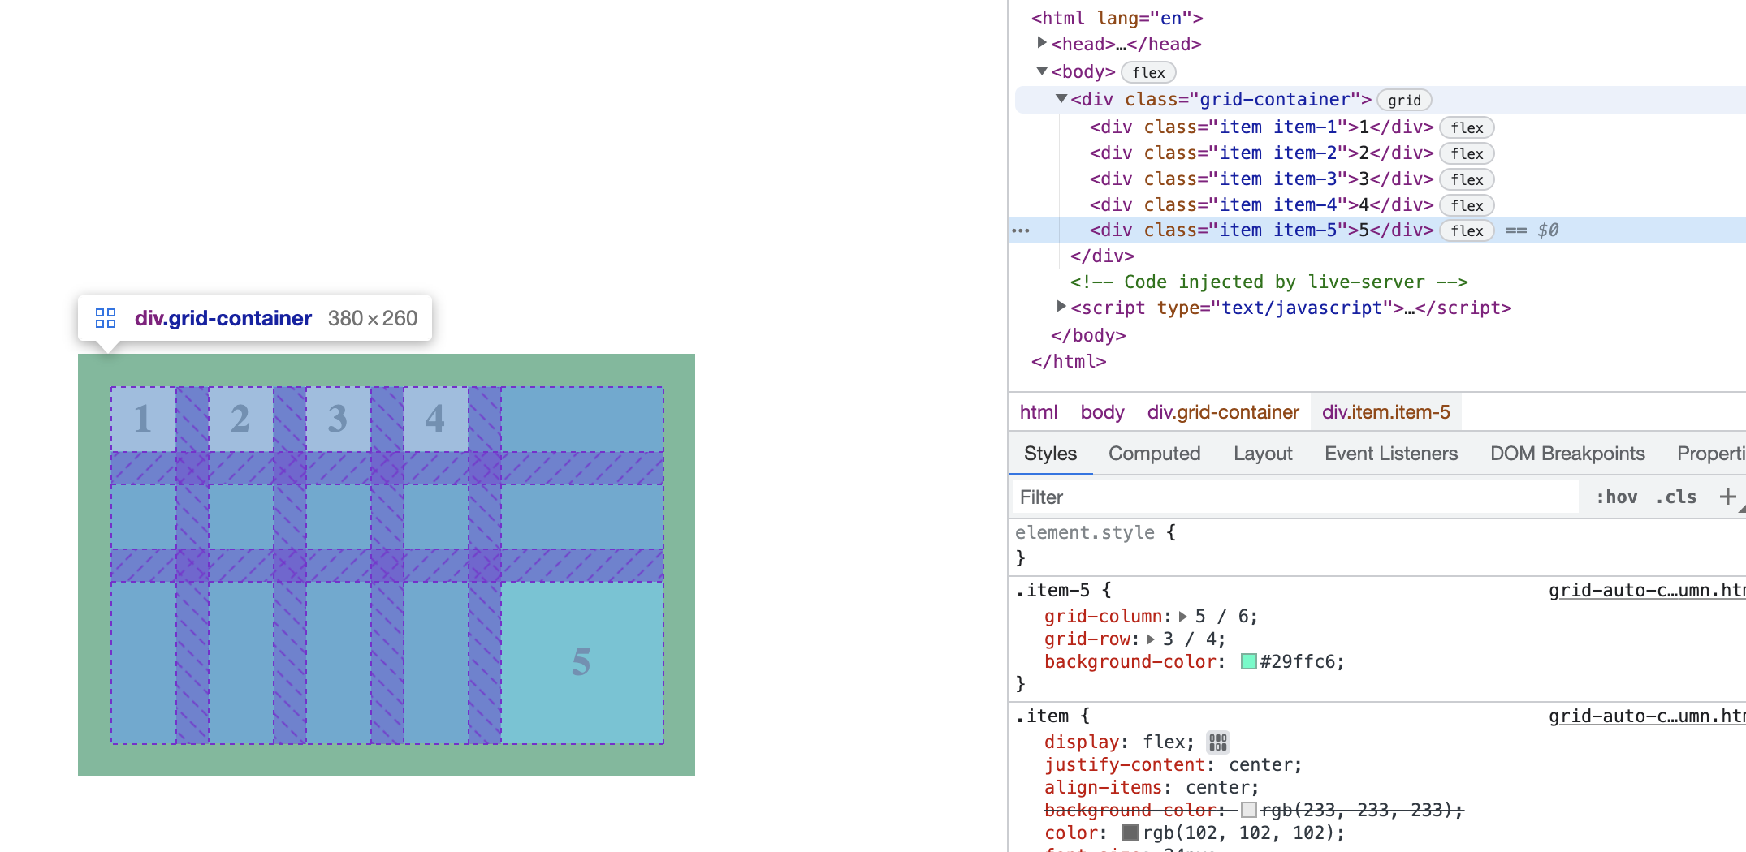Screen dimensions: 1746x852
Task: Expand the head element node
Action: tap(1042, 43)
